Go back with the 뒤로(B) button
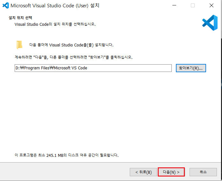Screen dimensions: 222x181 [x=143, y=172]
